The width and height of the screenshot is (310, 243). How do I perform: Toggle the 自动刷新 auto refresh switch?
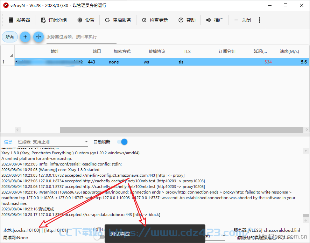122,142
